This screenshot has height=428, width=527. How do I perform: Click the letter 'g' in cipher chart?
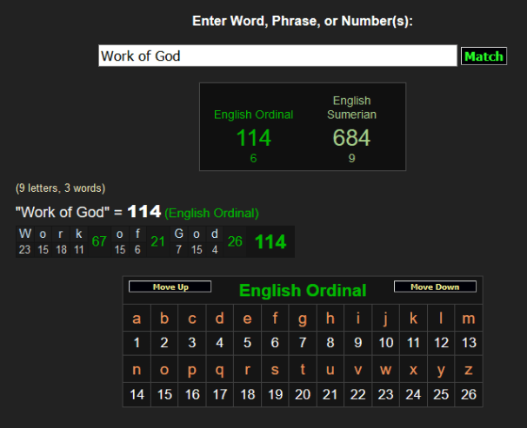[x=303, y=319]
